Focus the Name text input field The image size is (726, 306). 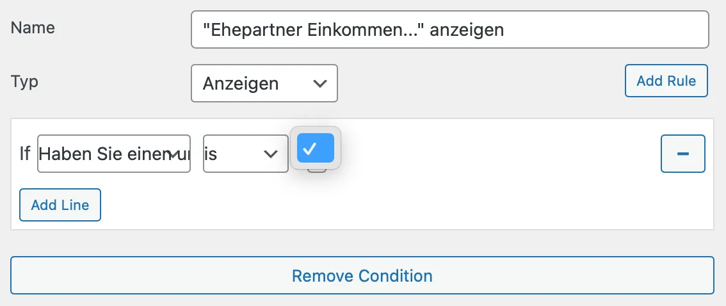coord(450,29)
